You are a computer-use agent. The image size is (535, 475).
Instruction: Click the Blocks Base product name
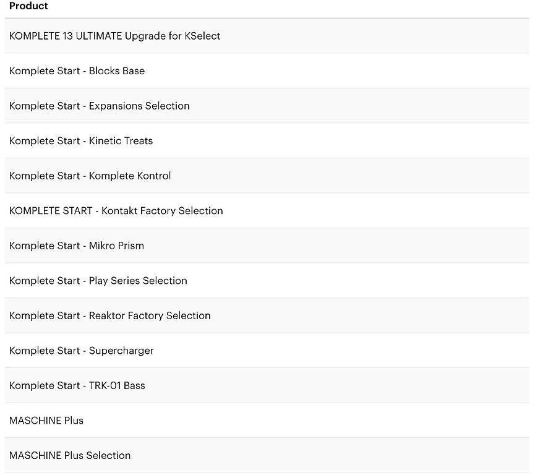(x=117, y=71)
